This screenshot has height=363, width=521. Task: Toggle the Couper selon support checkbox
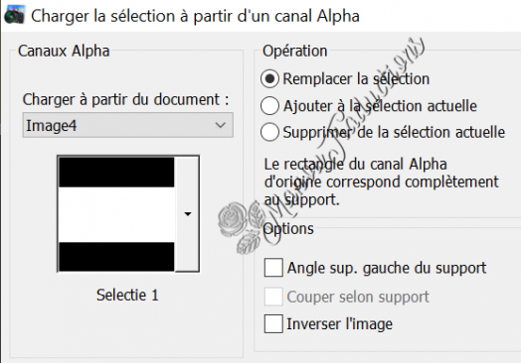(273, 297)
